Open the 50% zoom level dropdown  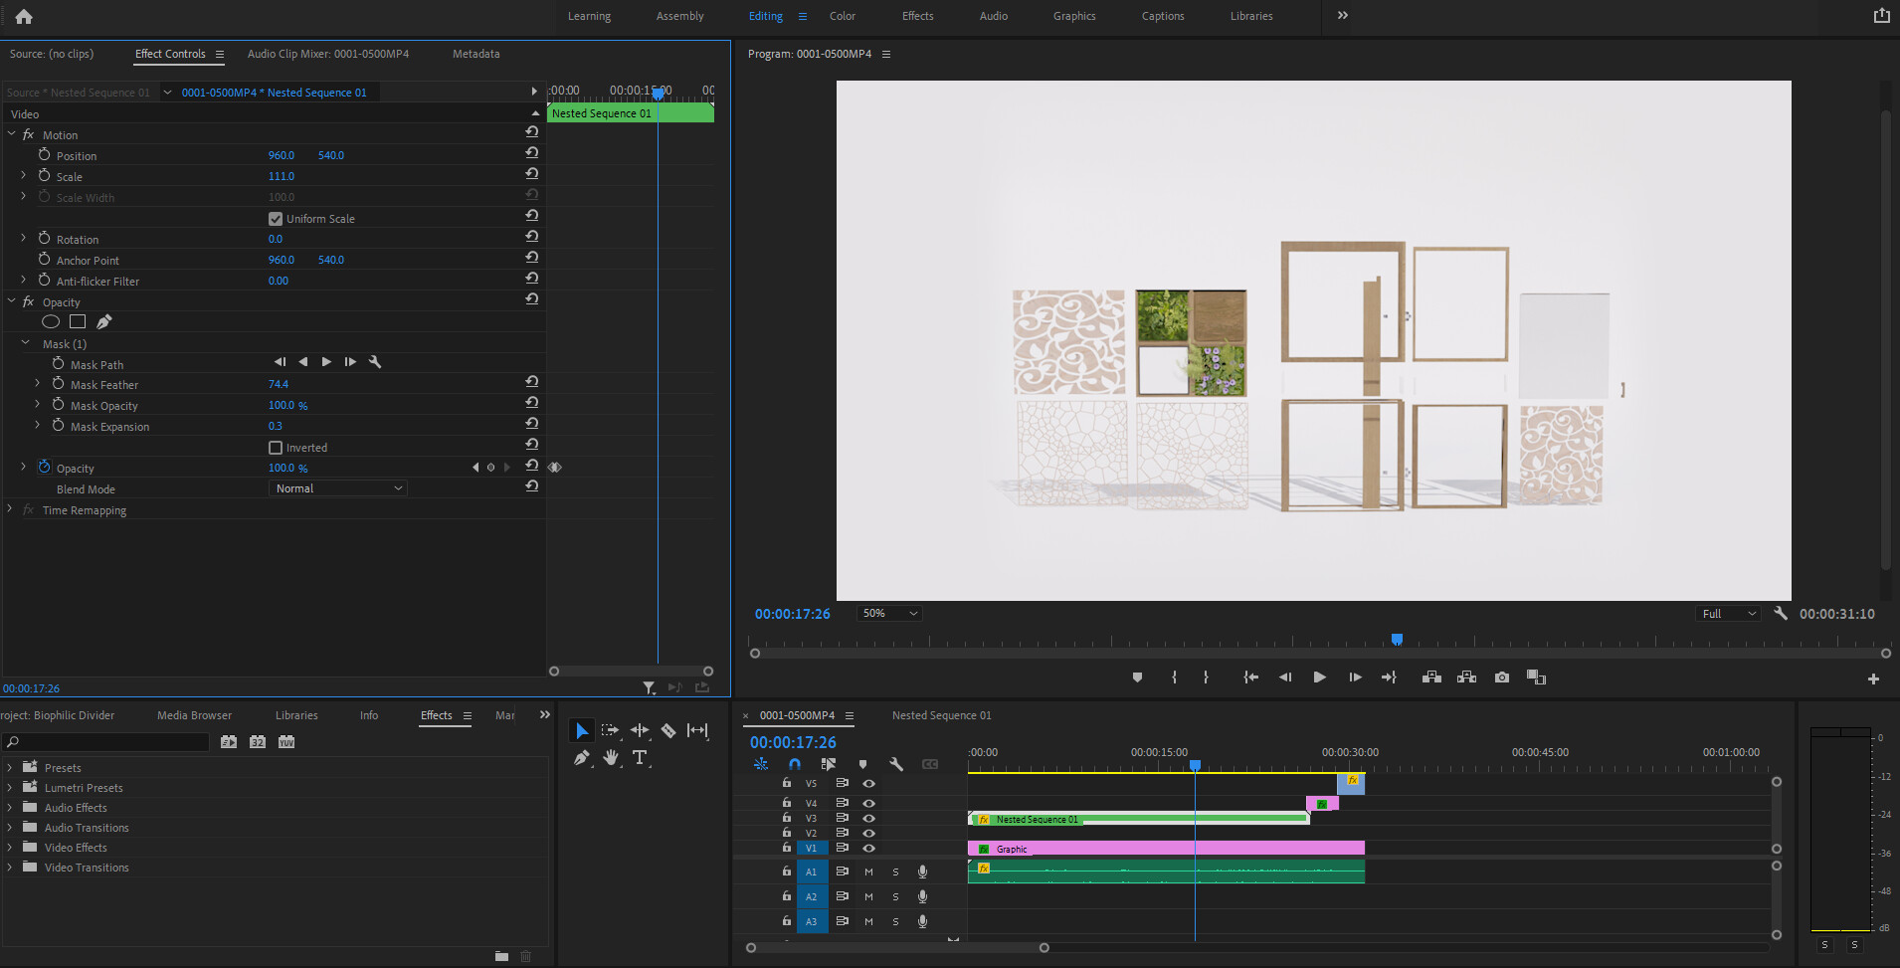889,614
